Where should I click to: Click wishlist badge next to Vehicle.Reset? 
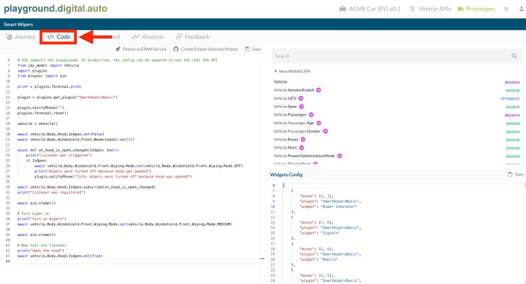[303, 139]
